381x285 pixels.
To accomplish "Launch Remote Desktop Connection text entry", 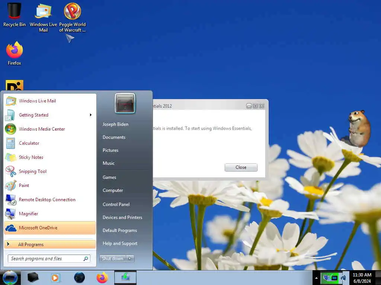I will [47, 199].
